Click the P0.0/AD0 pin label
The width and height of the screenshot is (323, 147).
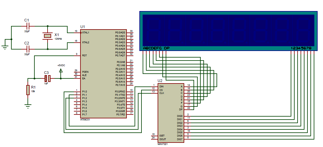coord(120,33)
